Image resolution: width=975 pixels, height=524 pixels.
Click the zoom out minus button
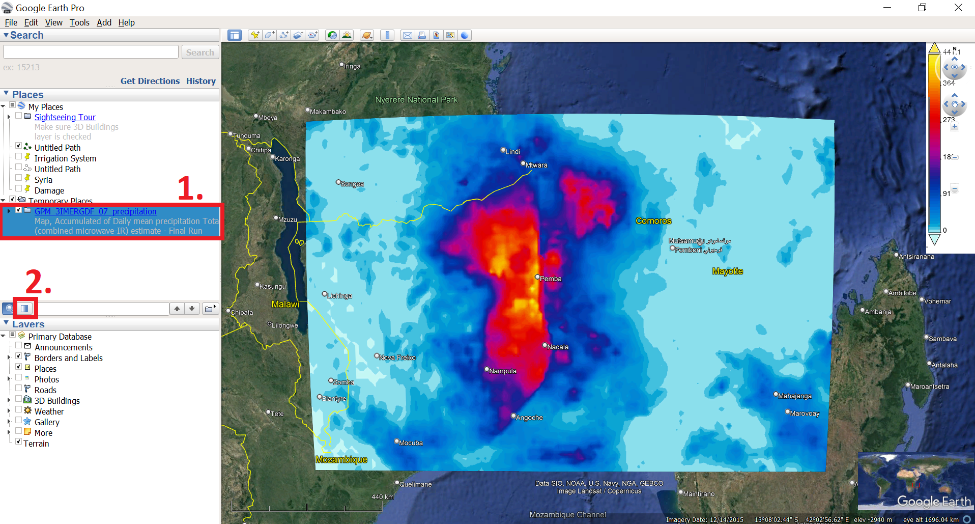tap(955, 189)
